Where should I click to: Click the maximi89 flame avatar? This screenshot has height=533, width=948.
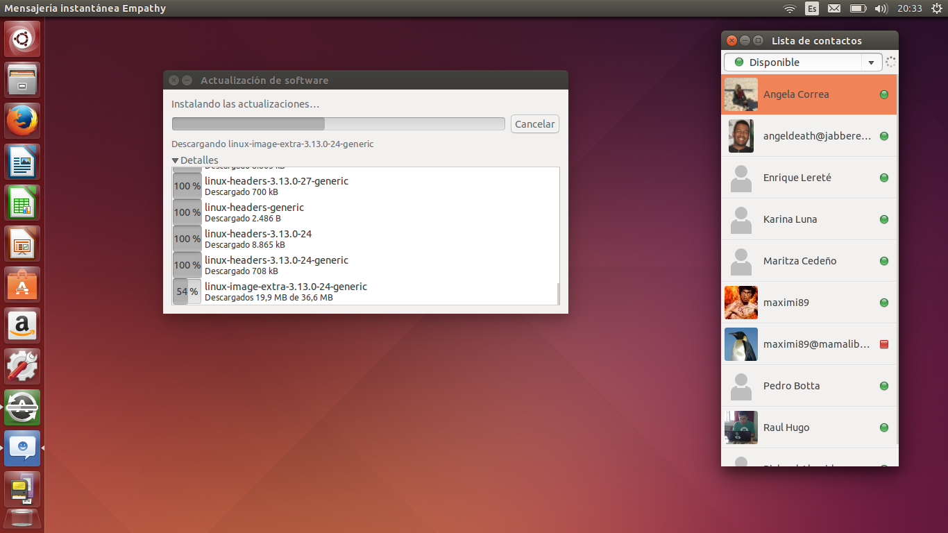click(741, 303)
